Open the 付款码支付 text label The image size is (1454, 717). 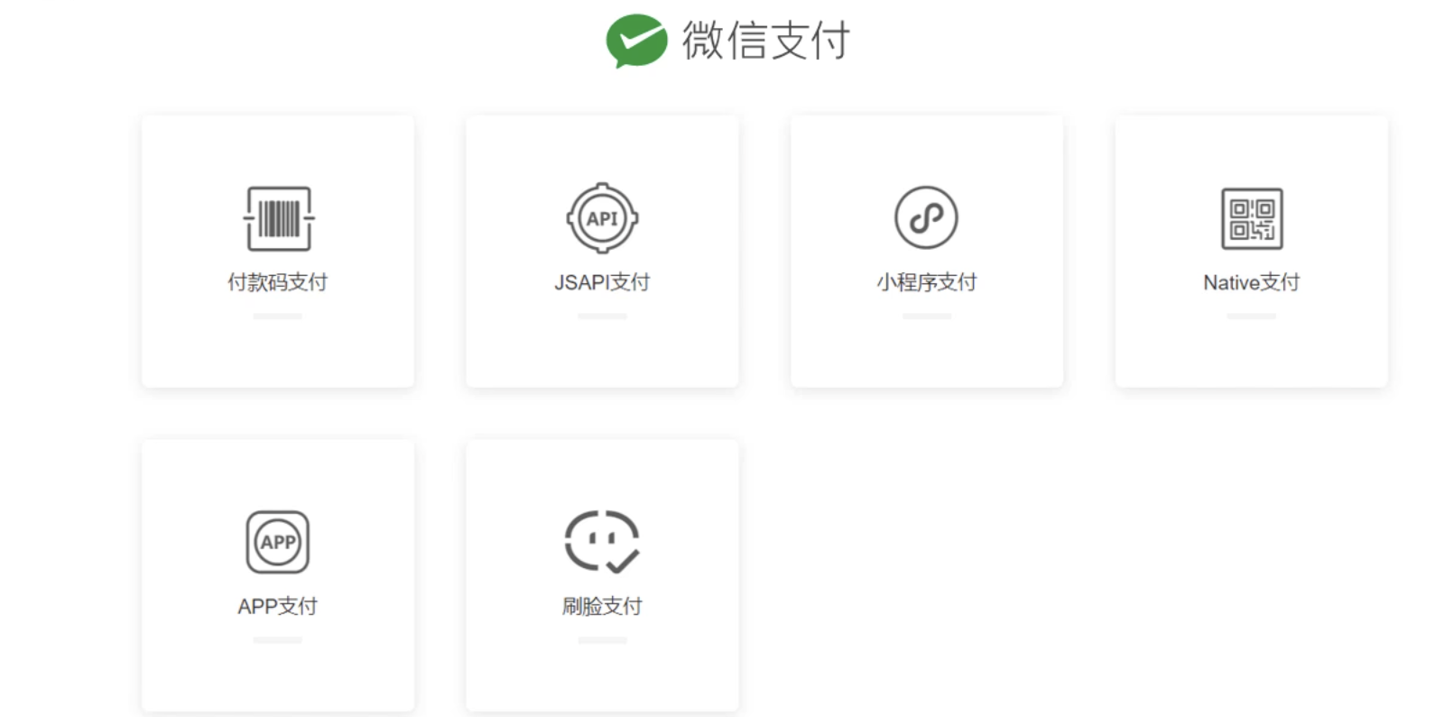tap(277, 282)
